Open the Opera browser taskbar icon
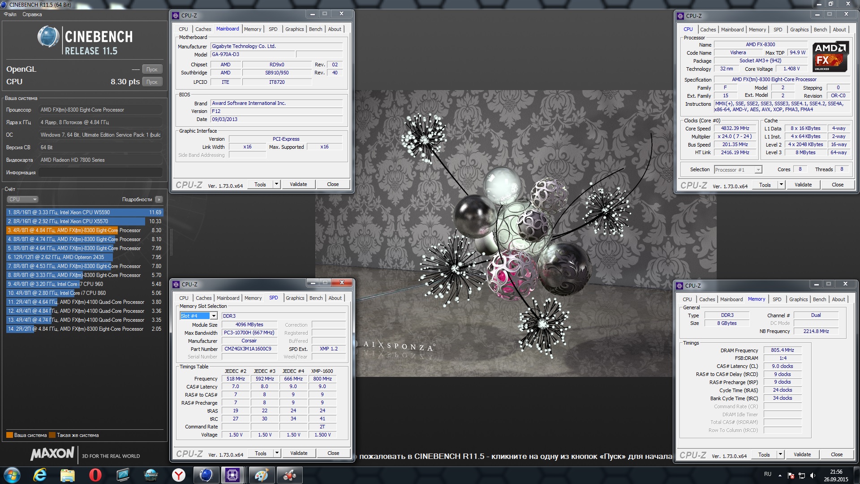 pos(95,475)
